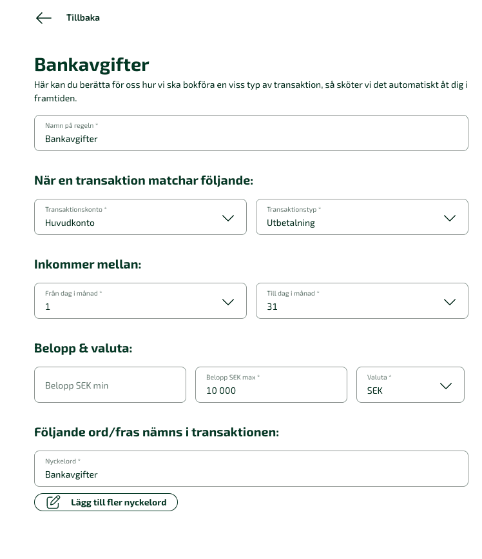Viewport: 482px width, 559px height.
Task: Click the back arrow icon
Action: (44, 18)
